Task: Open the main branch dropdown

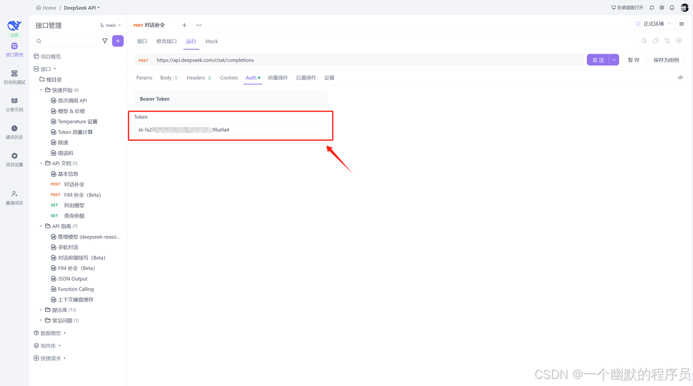Action: [110, 25]
